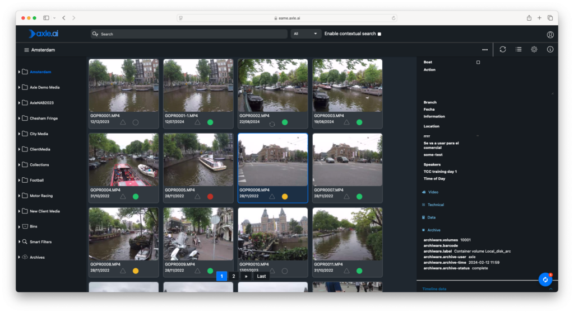574x313 pixels.
Task: Open the settings gear icon
Action: [x=534, y=49]
